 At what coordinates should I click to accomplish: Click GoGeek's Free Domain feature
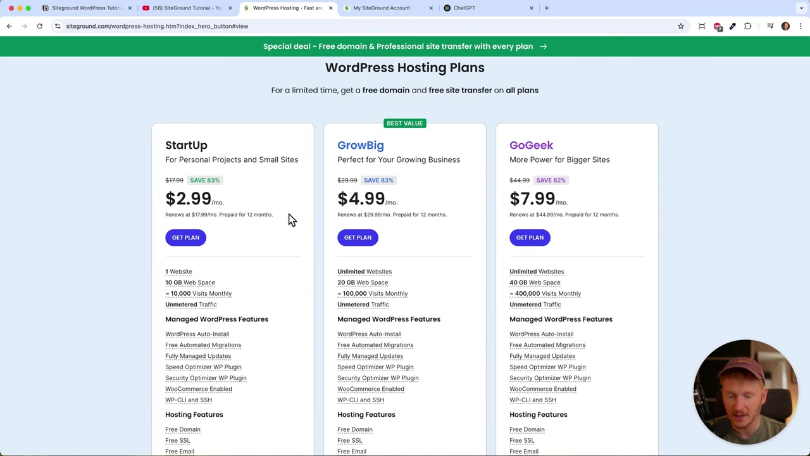click(527, 429)
